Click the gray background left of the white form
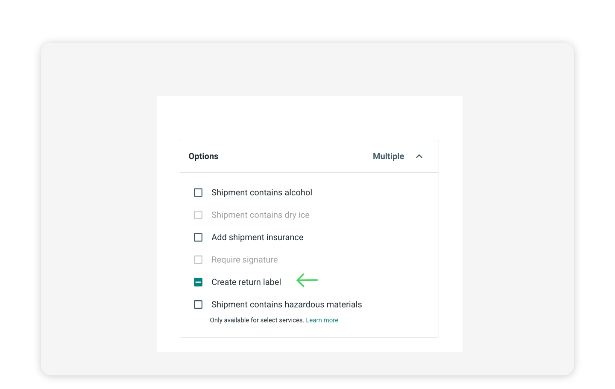The height and width of the screenshot is (389, 615). click(98, 213)
